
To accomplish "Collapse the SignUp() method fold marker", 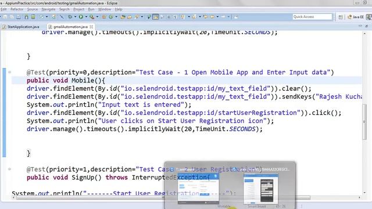I will point(9,169).
